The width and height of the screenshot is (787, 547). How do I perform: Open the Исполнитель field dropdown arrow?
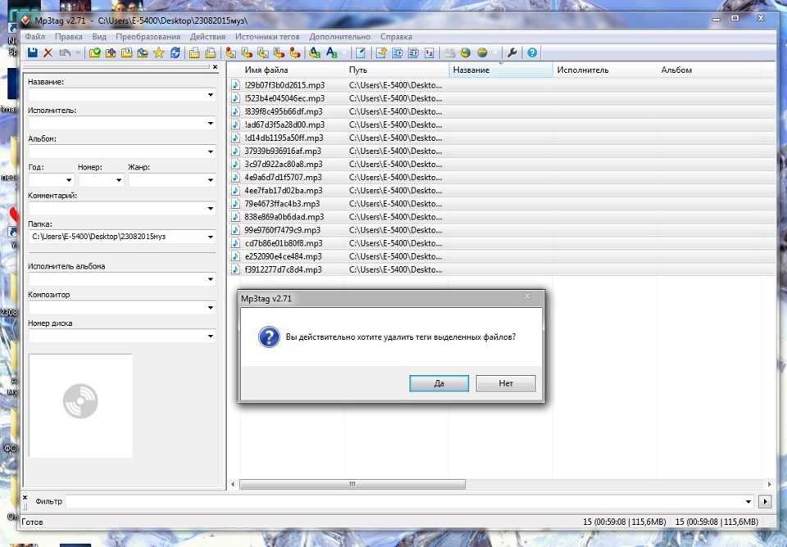(x=211, y=124)
